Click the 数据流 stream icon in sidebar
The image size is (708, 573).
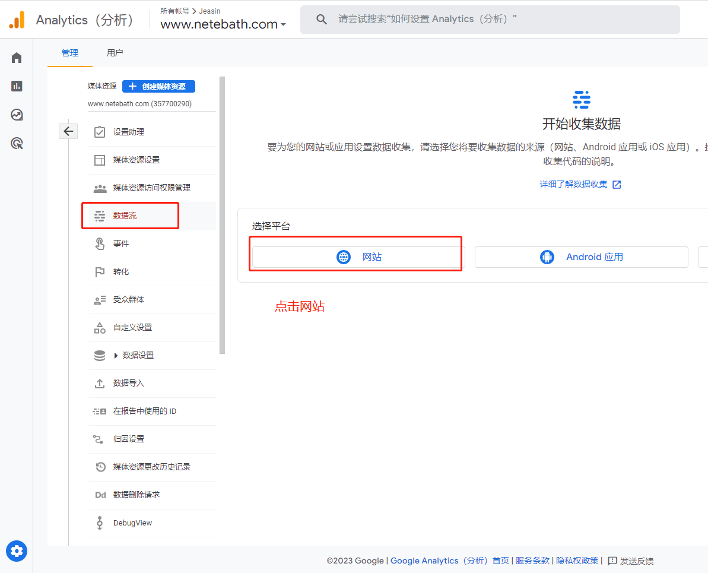[x=100, y=216]
